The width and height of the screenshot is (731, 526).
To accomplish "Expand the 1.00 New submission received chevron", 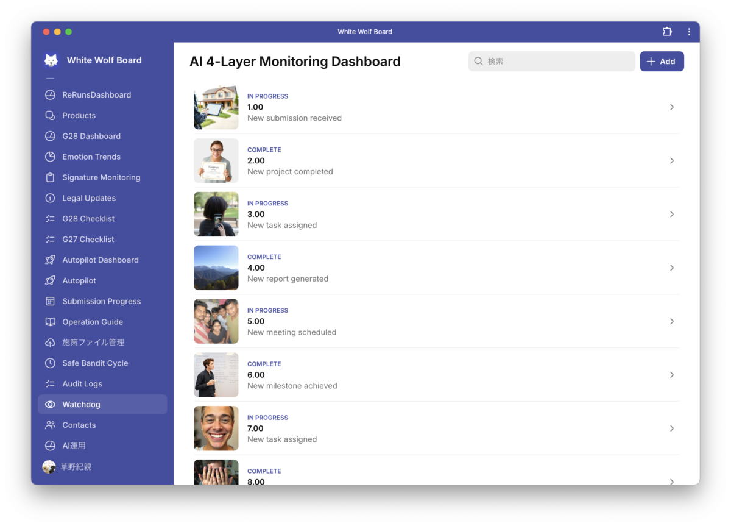I will (672, 107).
